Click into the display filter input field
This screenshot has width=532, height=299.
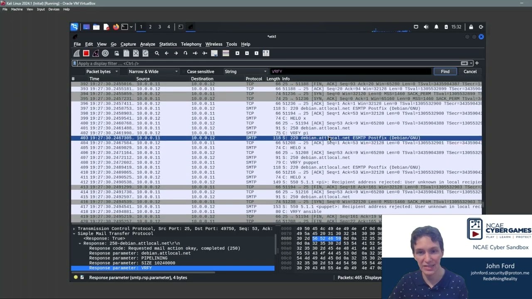point(268,64)
